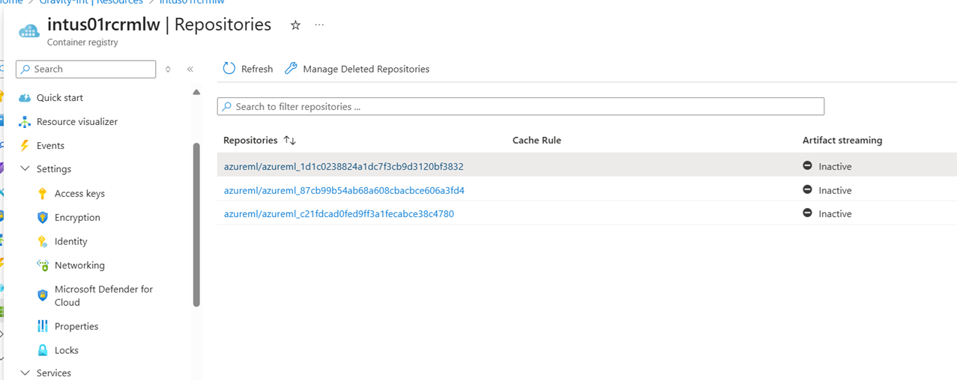Click inactive status icon for azureml_1d1c0238 row
Viewport: 957px width, 380px height.
[808, 166]
